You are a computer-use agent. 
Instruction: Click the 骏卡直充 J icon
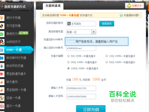[x=2, y=82]
